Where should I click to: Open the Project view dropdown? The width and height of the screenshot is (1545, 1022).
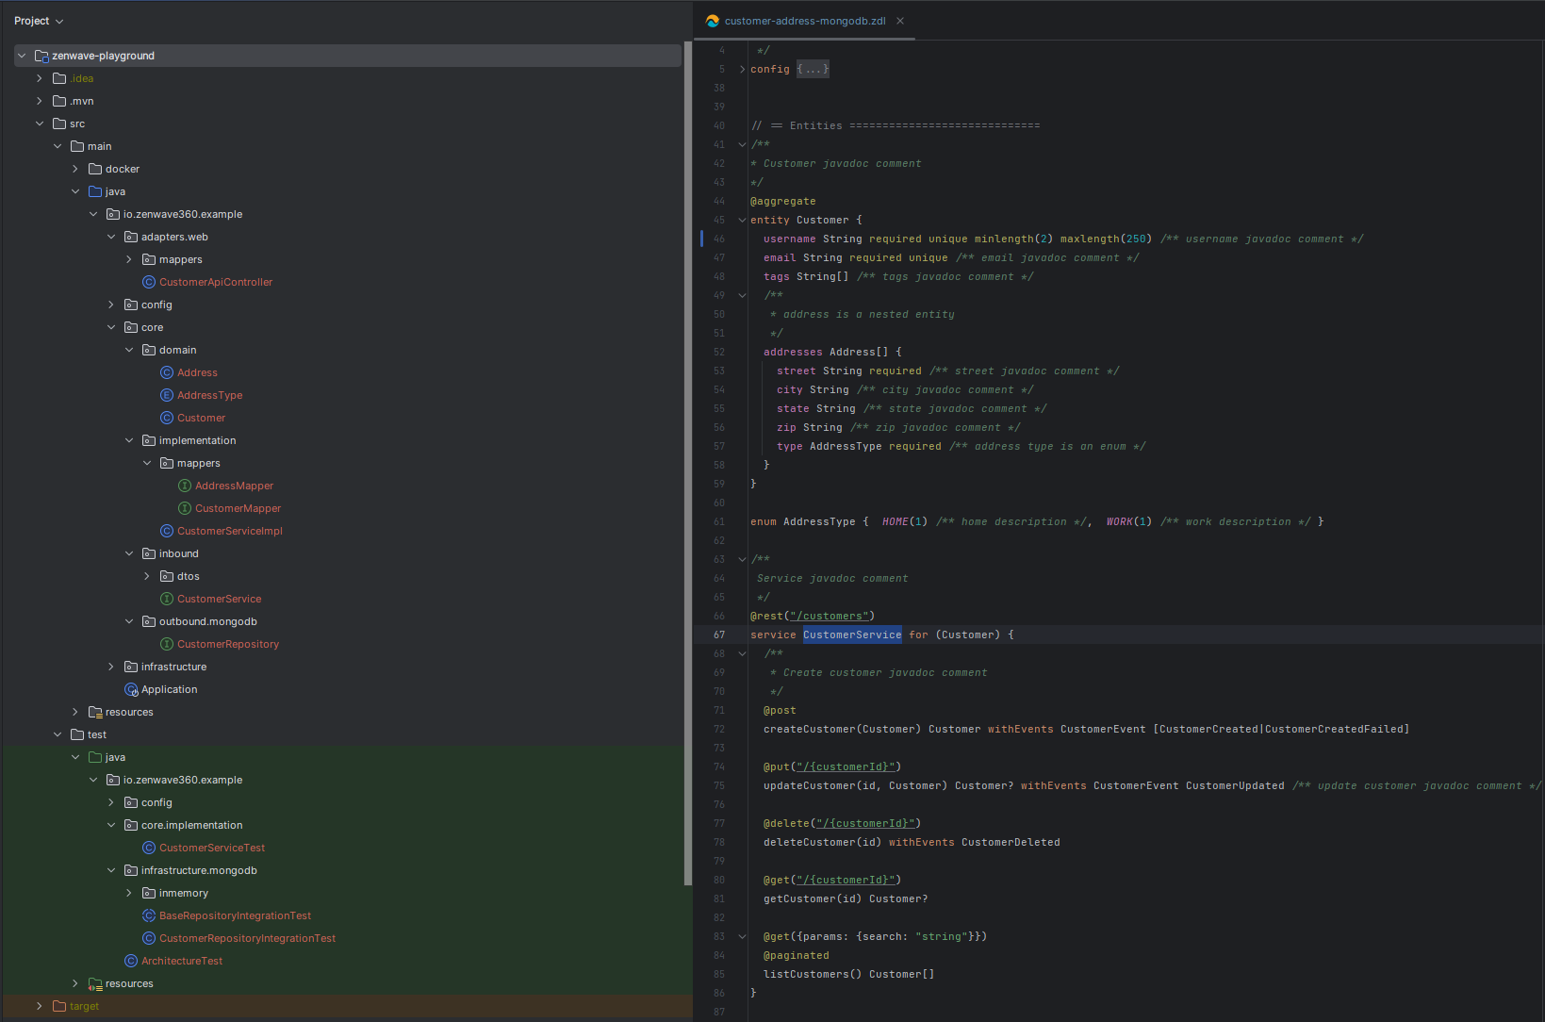pyautogui.click(x=39, y=21)
